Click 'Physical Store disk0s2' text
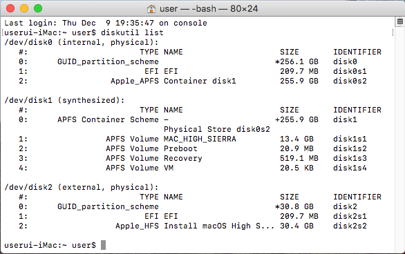The image size is (405, 254). (217, 129)
